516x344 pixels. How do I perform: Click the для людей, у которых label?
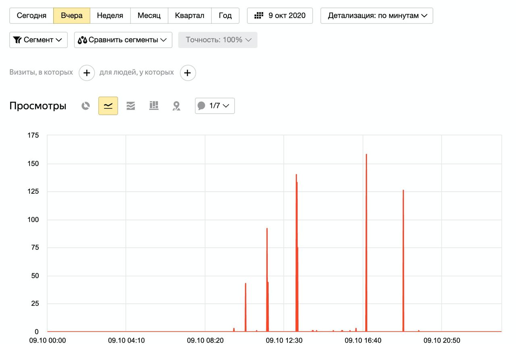coord(137,73)
